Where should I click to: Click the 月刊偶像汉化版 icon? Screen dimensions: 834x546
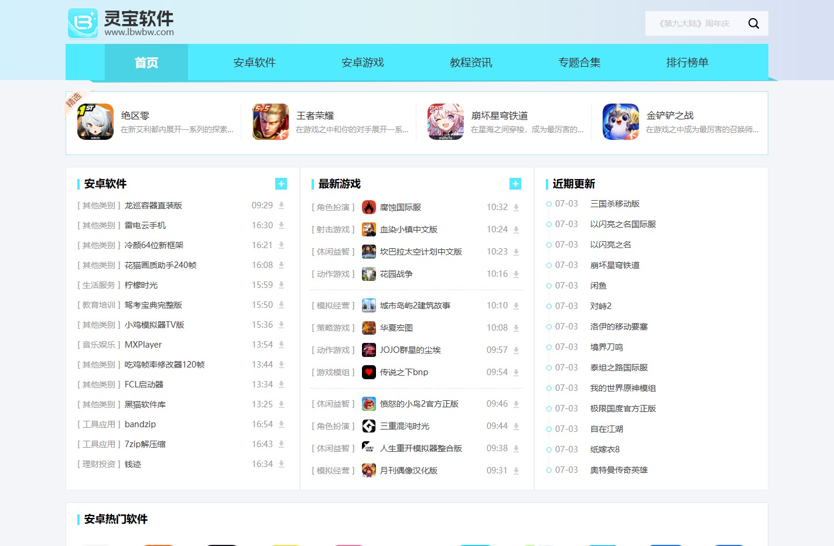(369, 471)
